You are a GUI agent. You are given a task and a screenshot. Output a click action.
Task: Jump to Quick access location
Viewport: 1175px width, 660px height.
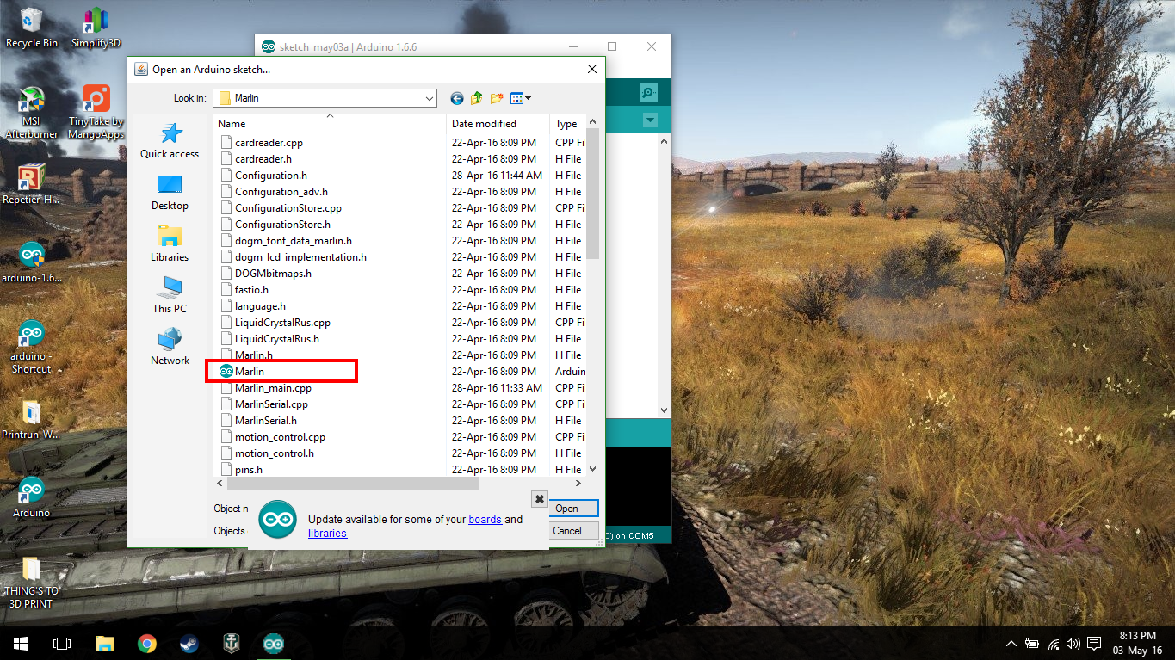pos(170,141)
